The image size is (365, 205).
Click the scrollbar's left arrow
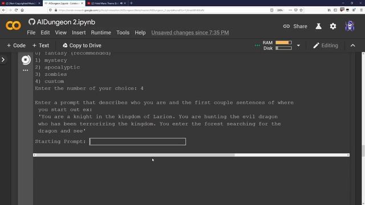click(34, 155)
